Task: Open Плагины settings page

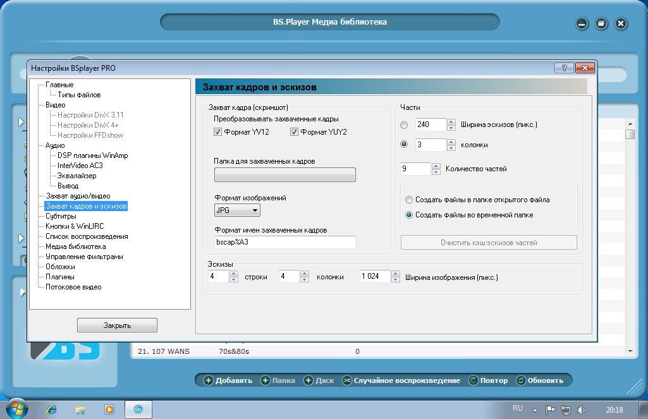Action: click(60, 277)
